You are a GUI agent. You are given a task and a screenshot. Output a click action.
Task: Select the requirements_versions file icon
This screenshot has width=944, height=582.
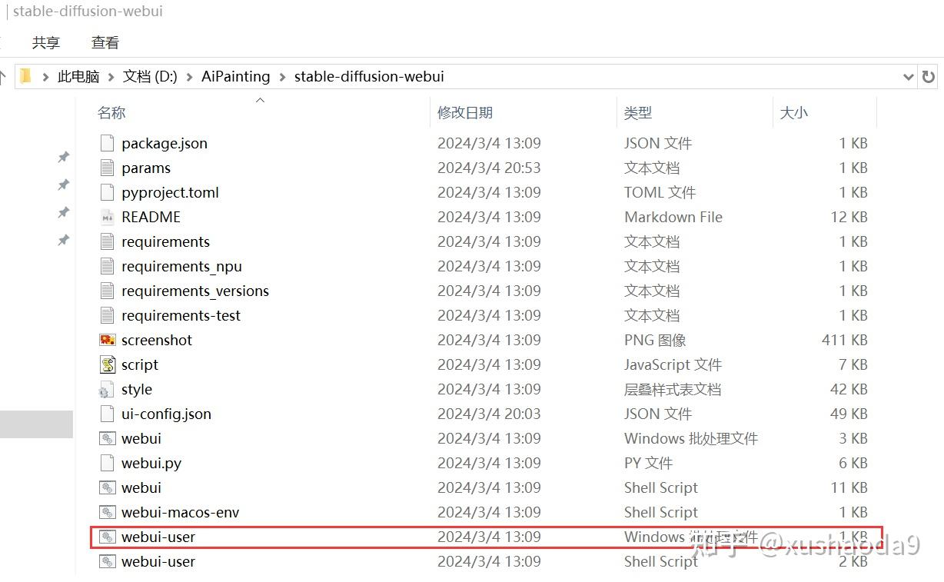click(107, 291)
